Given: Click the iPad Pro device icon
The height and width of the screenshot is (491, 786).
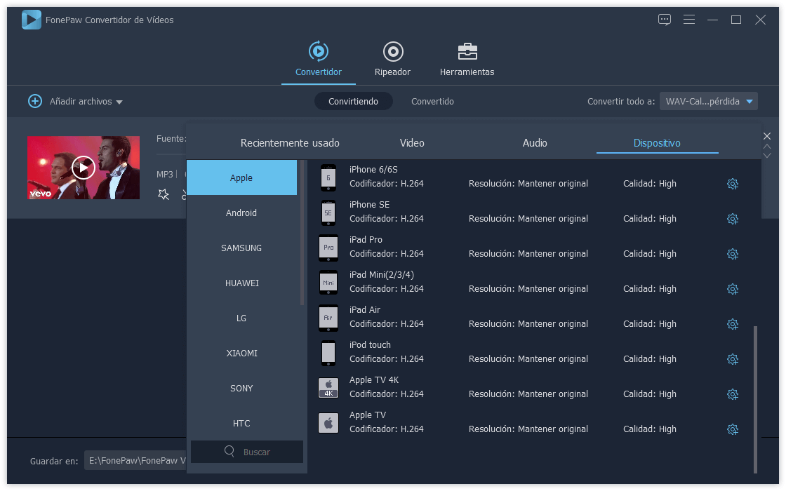Looking at the screenshot, I should [328, 248].
